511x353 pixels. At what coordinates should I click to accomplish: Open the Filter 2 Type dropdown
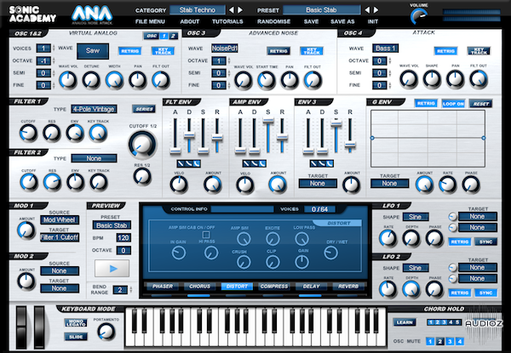(94, 158)
